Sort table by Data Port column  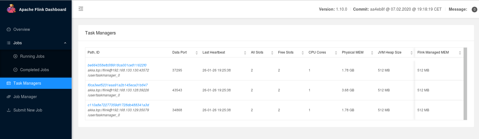click(x=196, y=53)
